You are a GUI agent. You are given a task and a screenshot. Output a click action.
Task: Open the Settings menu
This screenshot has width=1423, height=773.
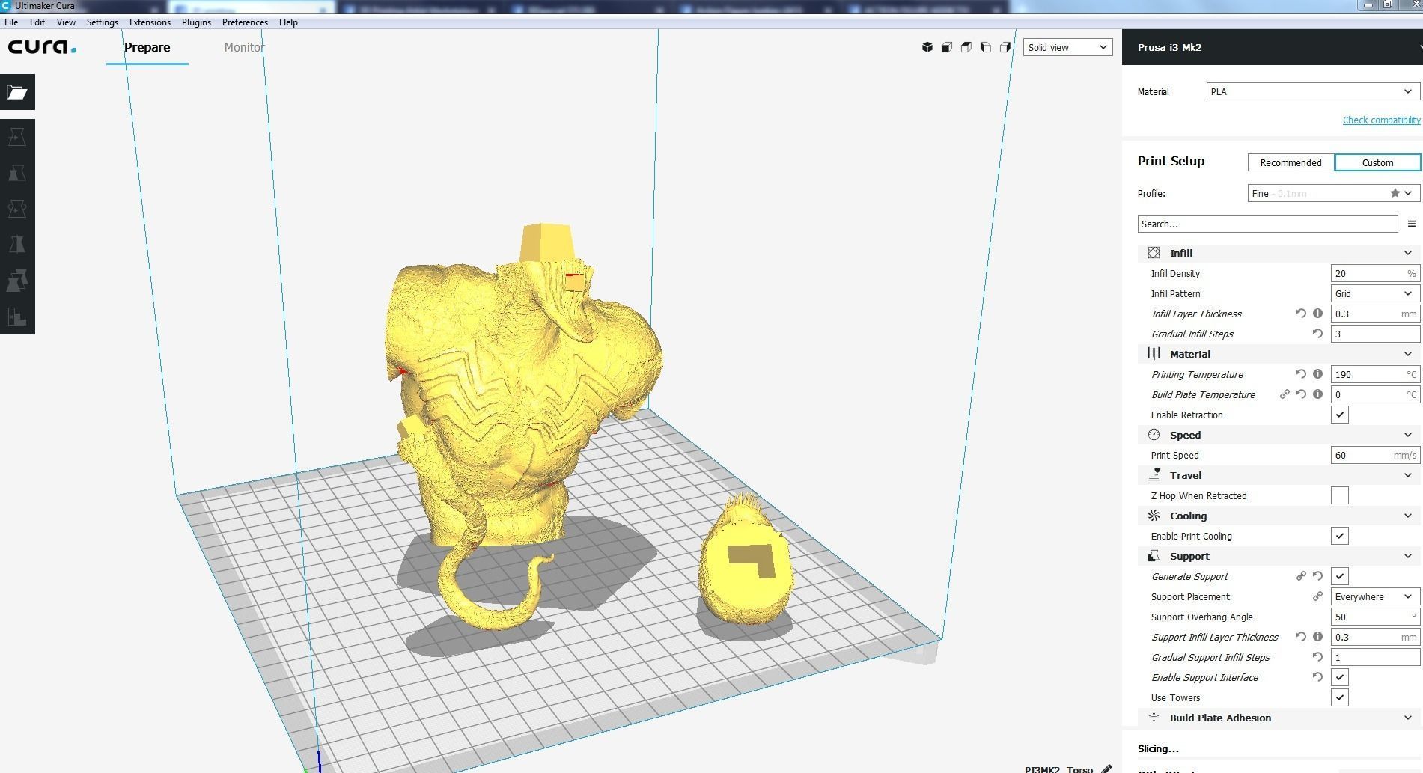point(103,22)
